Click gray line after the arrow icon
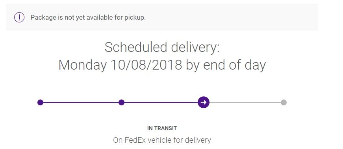The image size is (343, 149). (245, 102)
